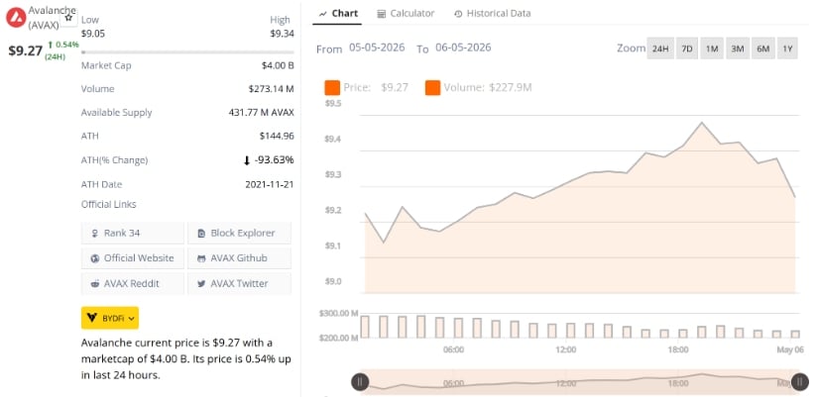Screen dimensions: 818x397
Task: Click the Calculator tab icon
Action: pyautogui.click(x=382, y=14)
